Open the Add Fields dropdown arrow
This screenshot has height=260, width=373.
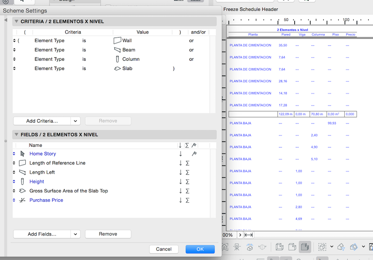pyautogui.click(x=75, y=234)
